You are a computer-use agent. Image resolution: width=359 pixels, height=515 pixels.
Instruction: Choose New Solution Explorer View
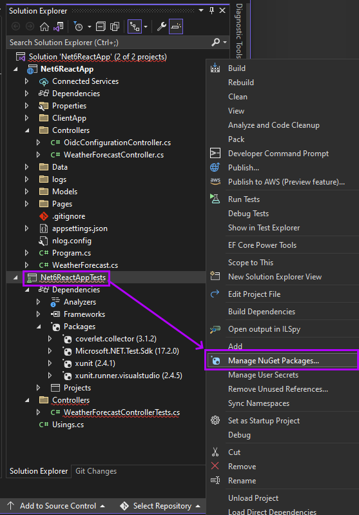coord(275,277)
